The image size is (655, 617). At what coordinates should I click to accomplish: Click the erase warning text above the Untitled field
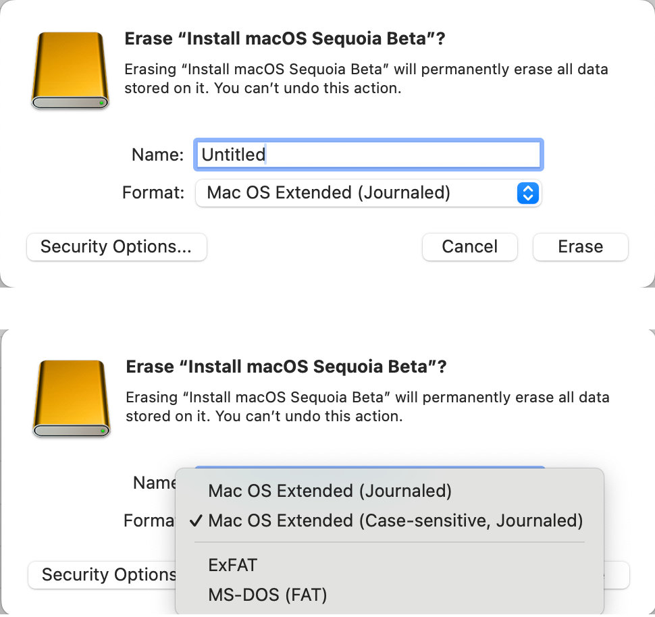[366, 78]
